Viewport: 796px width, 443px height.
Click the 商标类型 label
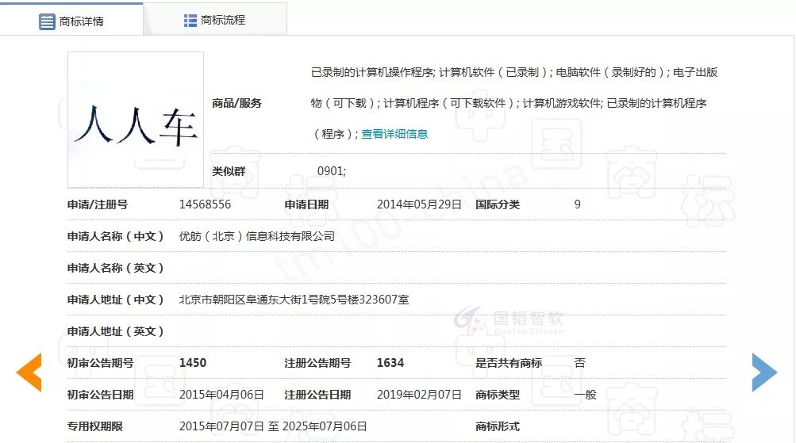pos(498,395)
